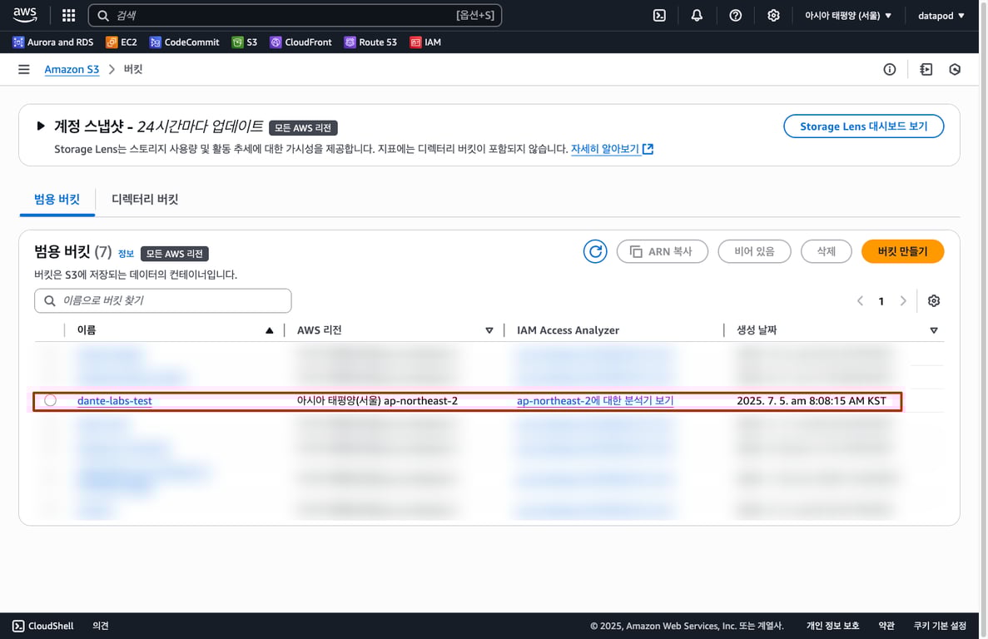Click the 삭제 button
Screen dimensions: 988x639
tap(826, 251)
